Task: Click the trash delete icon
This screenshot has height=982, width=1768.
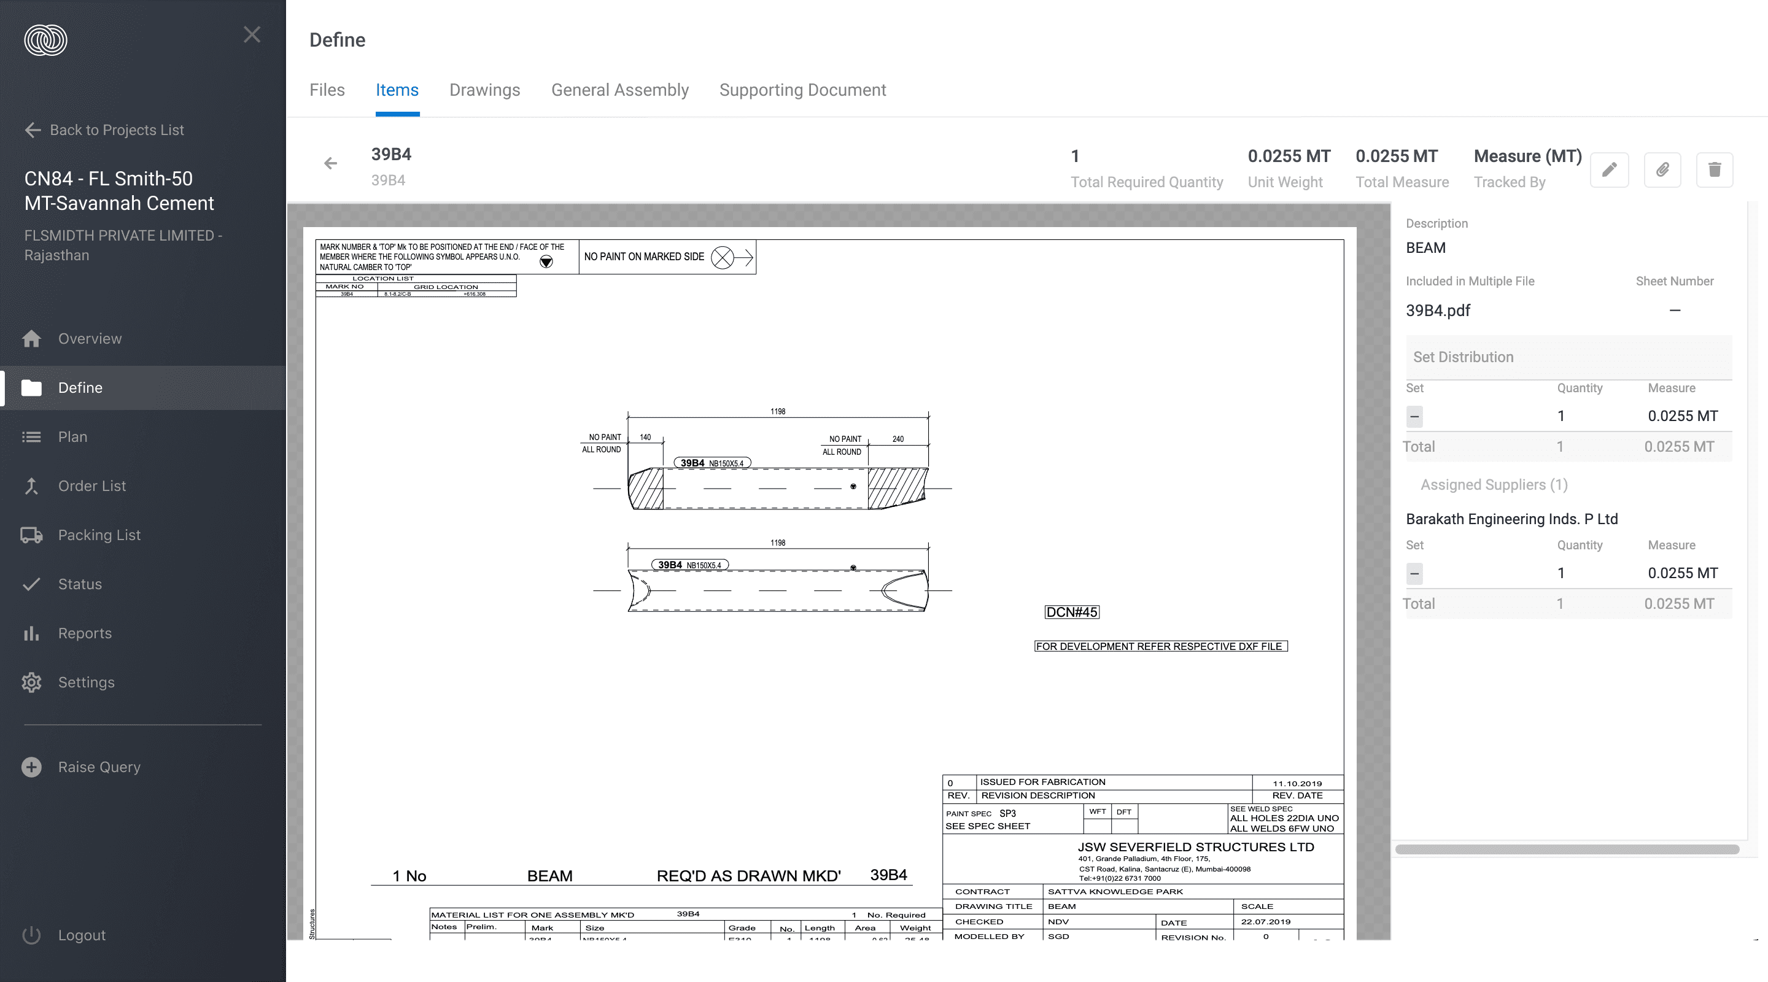Action: point(1714,169)
